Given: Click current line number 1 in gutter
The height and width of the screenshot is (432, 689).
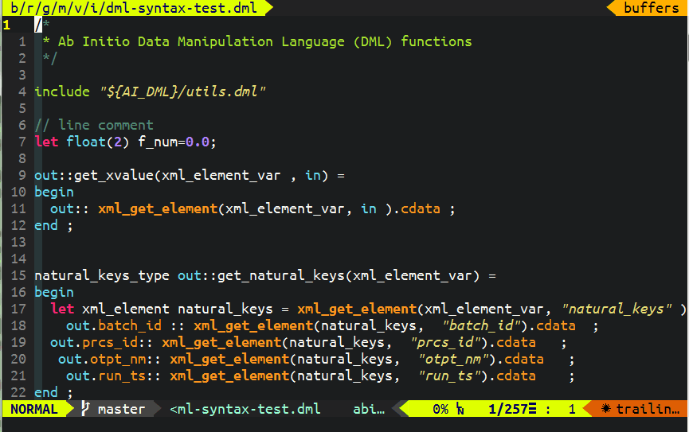Looking at the screenshot, I should tap(6, 25).
